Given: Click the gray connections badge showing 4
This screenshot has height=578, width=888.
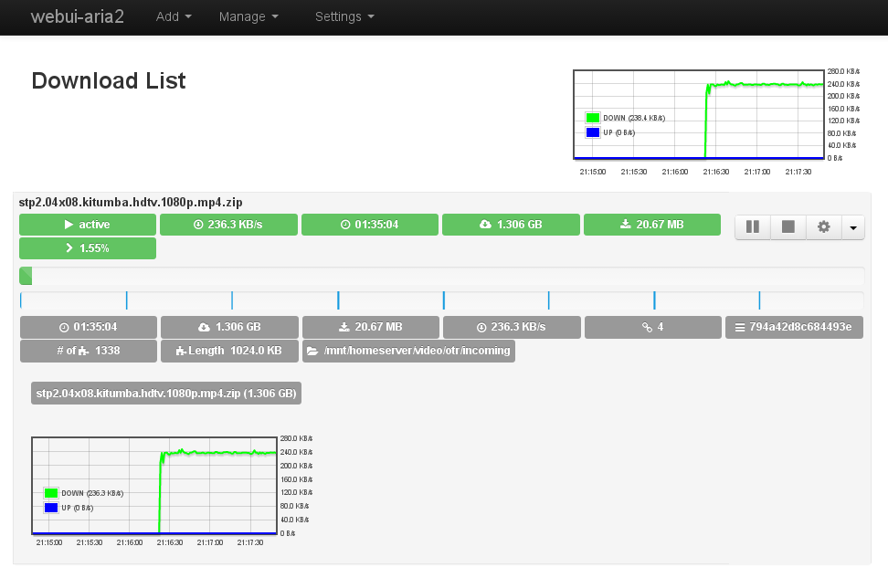Looking at the screenshot, I should 652,327.
